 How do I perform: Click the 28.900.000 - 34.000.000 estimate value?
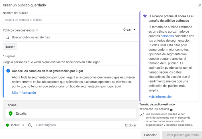[154, 109]
